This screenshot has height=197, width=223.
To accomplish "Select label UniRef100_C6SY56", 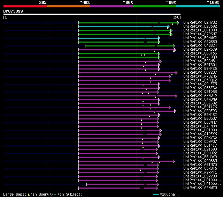I will pyautogui.click(x=200, y=53).
